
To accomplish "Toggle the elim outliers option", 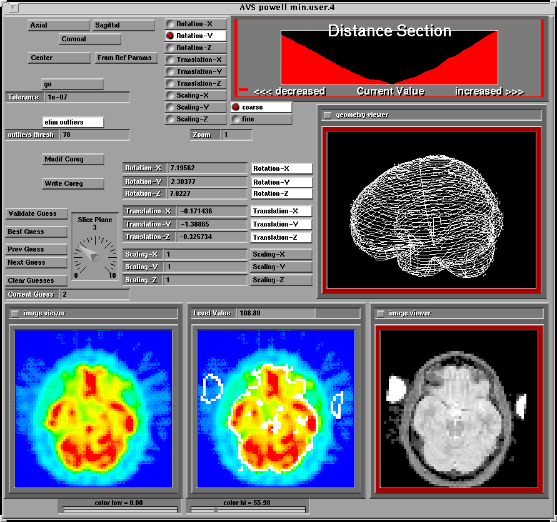I will [73, 122].
